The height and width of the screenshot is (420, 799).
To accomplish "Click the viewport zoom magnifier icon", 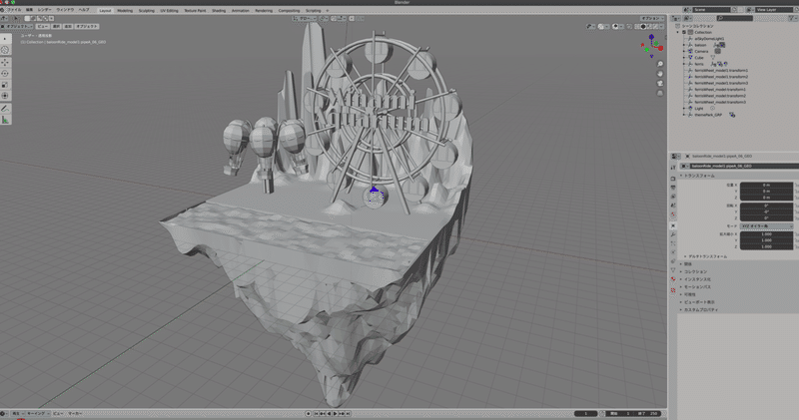I will pos(660,64).
